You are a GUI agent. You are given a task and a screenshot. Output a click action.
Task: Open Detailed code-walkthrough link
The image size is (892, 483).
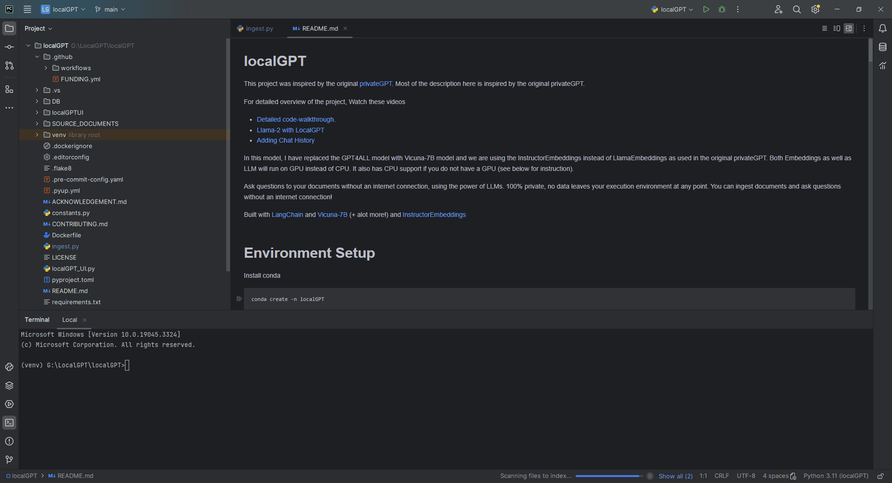tap(295, 119)
